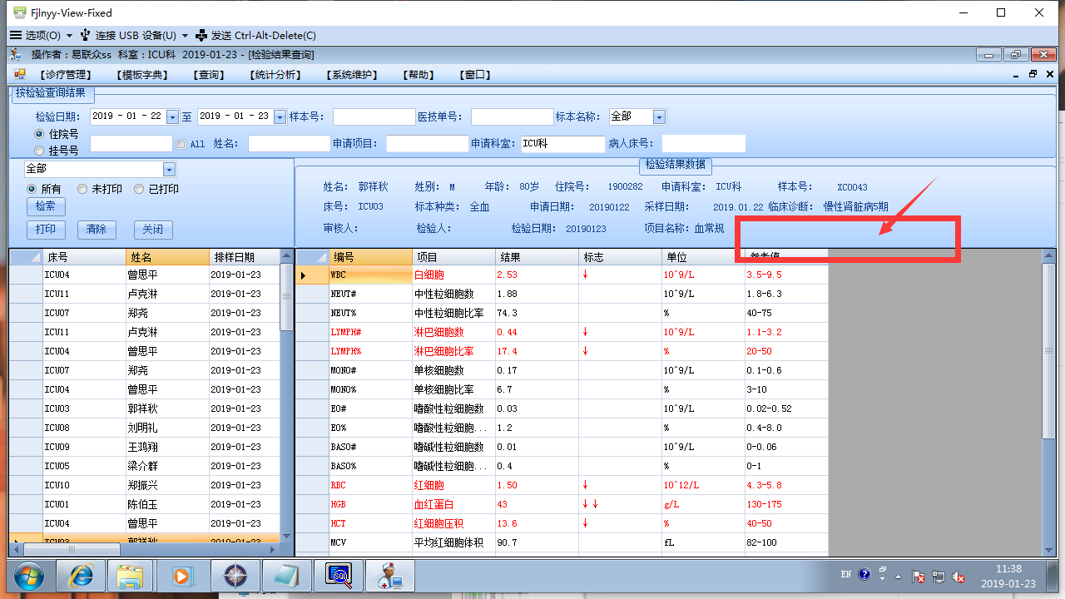Open the tray clock showing 11:38
Viewport: 1065px width, 599px height.
pyautogui.click(x=1008, y=576)
